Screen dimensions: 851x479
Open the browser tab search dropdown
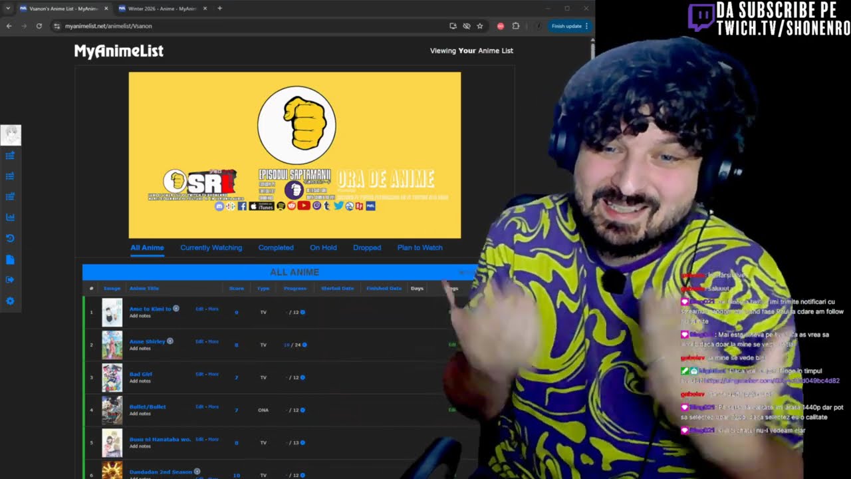9,9
